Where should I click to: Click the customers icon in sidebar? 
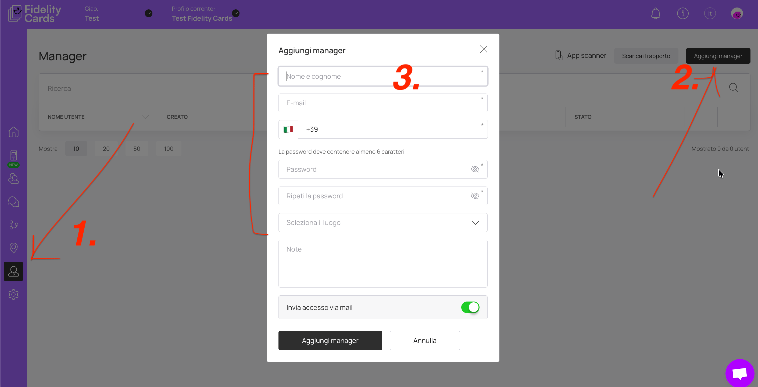(x=13, y=179)
